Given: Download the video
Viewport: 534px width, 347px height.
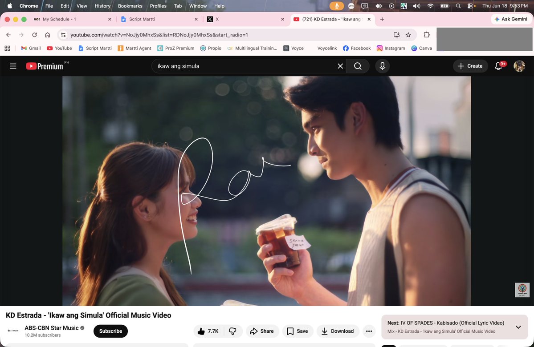Looking at the screenshot, I should coord(338,331).
